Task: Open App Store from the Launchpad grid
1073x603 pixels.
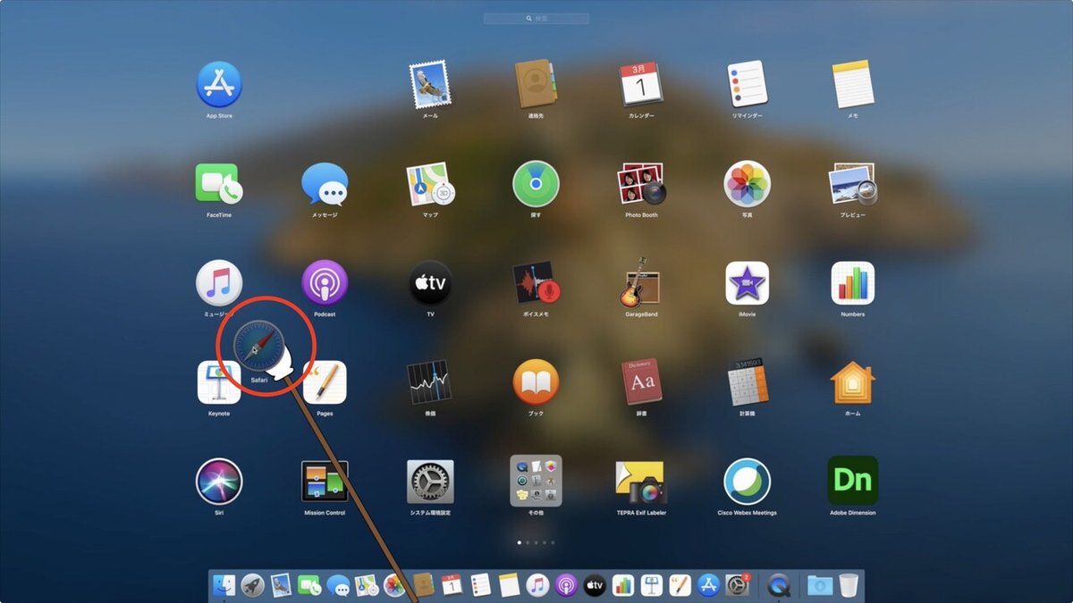Action: coord(219,85)
